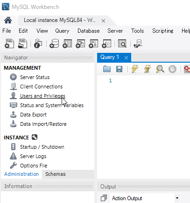Click the Client Connections icon
The width and height of the screenshot is (190, 203).
14,87
